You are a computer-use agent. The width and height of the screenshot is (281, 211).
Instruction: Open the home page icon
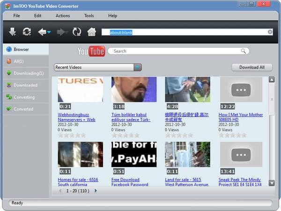coord(92,32)
